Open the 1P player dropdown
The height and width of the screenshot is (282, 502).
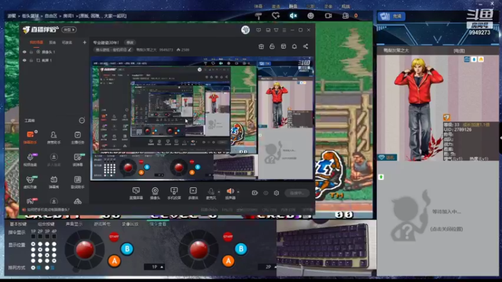click(x=154, y=267)
